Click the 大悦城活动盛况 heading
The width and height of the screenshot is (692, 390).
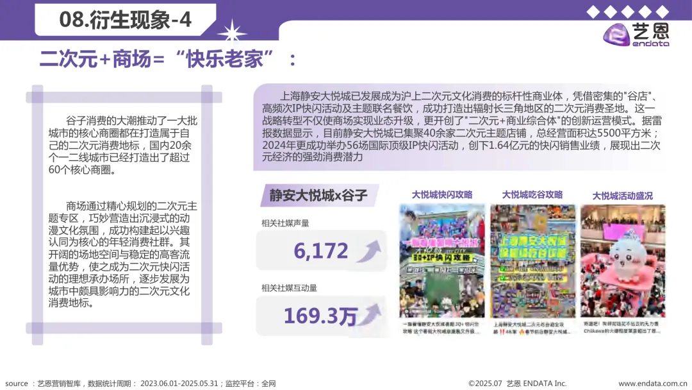pos(622,196)
